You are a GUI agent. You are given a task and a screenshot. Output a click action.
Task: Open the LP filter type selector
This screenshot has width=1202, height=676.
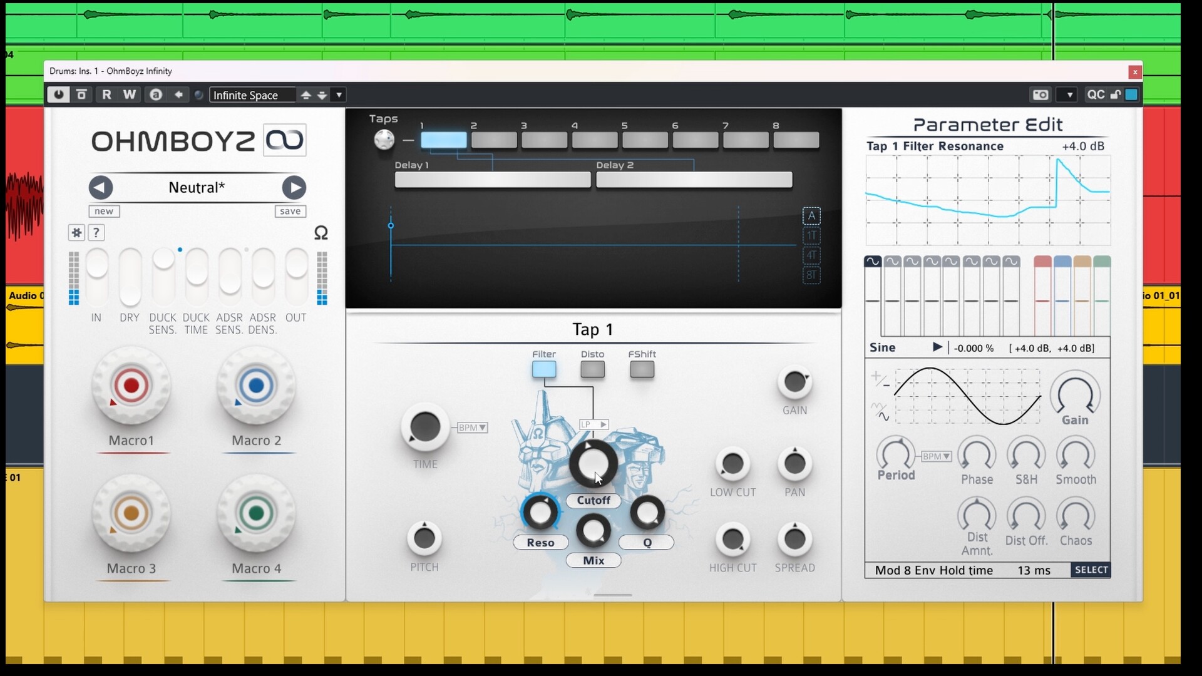click(593, 424)
